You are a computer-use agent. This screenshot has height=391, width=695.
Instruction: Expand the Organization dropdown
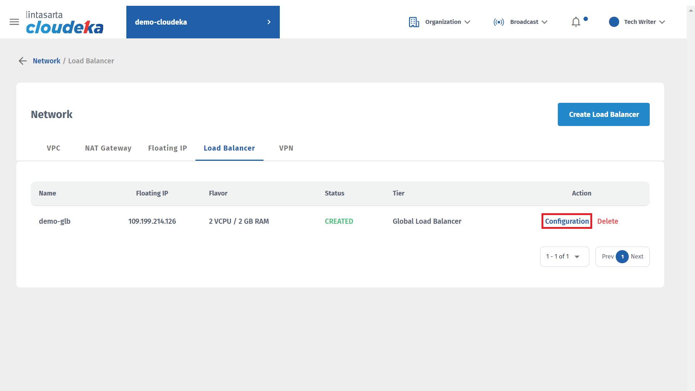coord(467,22)
